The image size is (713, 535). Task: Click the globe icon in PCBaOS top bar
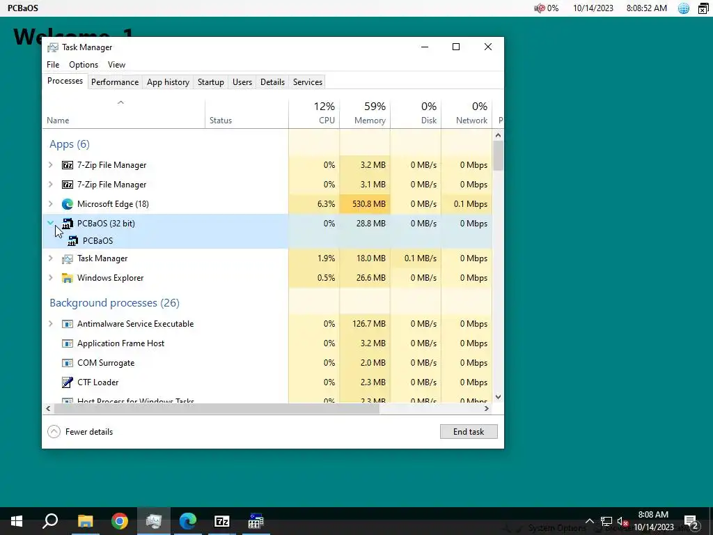[684, 8]
